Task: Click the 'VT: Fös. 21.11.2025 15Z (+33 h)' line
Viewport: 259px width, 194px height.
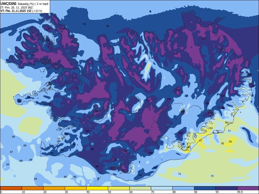Action: tap(21, 11)
